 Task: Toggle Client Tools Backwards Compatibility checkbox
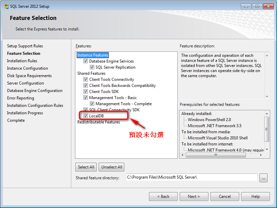point(85,86)
